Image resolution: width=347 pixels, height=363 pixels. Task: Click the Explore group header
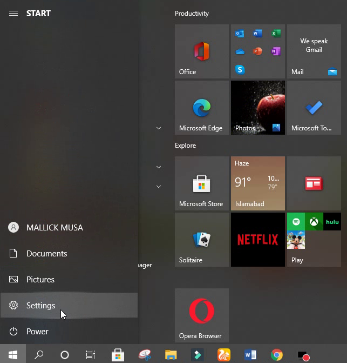pos(186,146)
